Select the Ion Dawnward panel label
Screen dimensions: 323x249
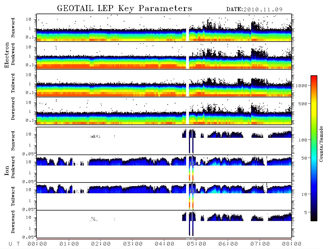pos(13,222)
